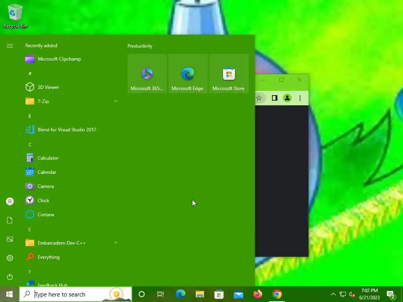Expand the Start menu hamburger
This screenshot has height=302, width=403.
point(10,46)
